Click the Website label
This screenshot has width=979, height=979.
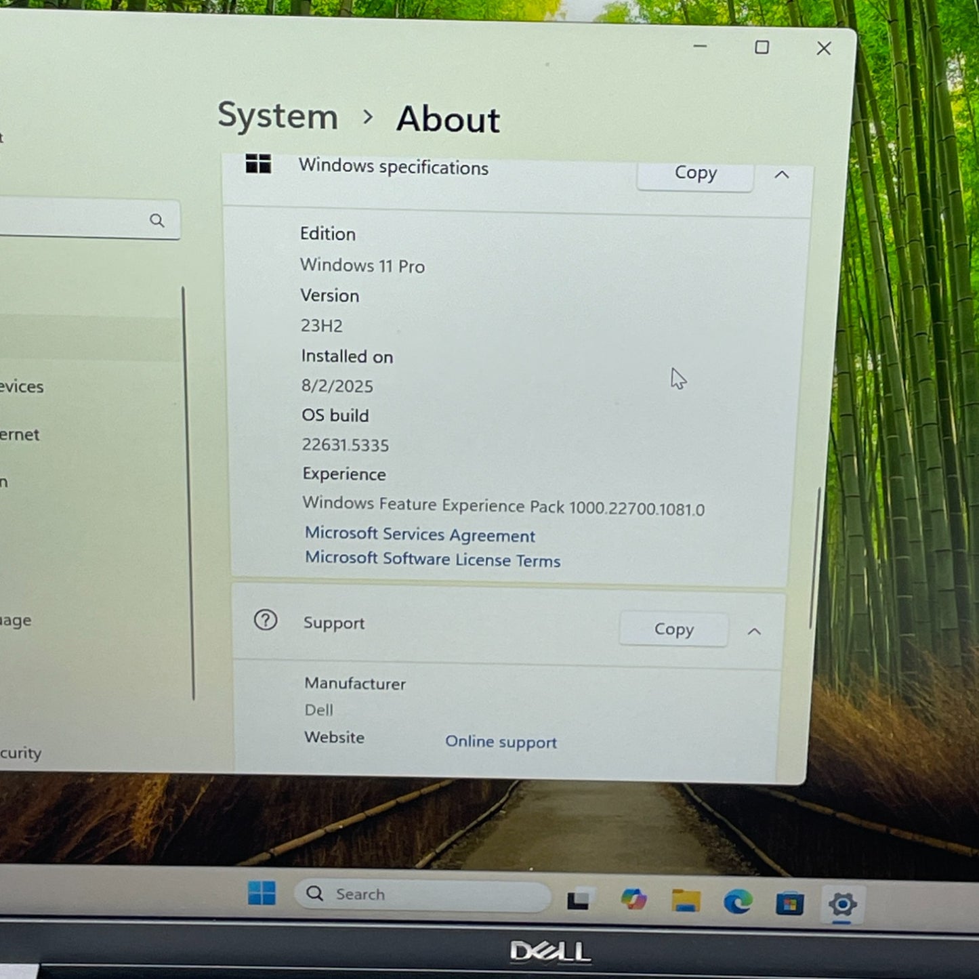(334, 737)
